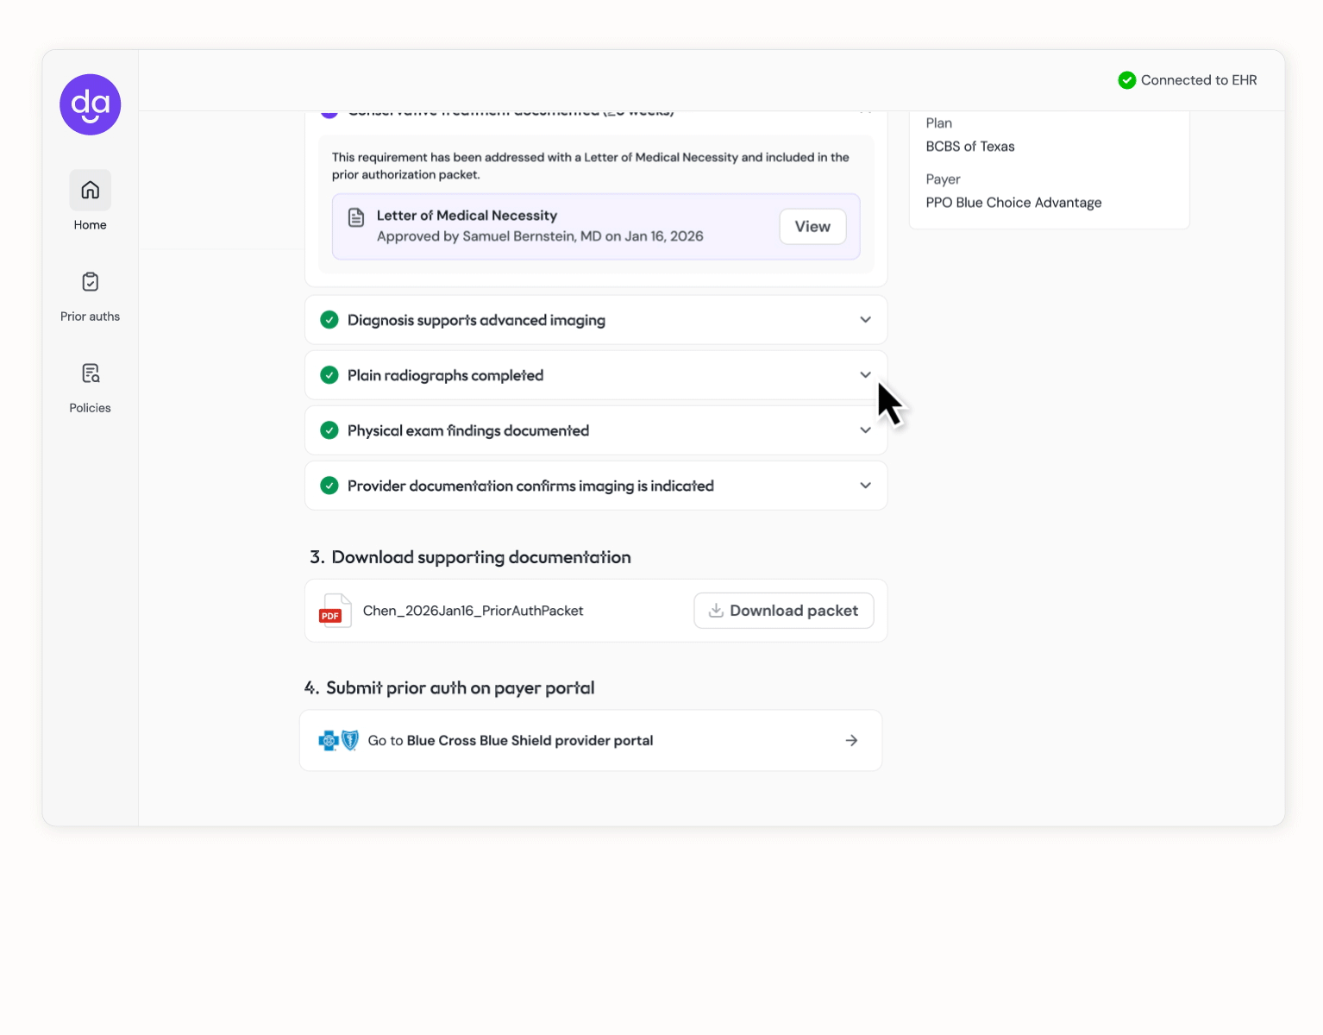Click the purple da logo
The width and height of the screenshot is (1323, 1035).
90,104
